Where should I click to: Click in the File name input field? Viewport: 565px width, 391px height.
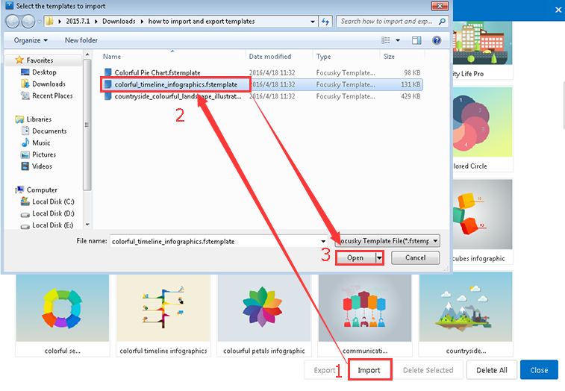click(215, 241)
